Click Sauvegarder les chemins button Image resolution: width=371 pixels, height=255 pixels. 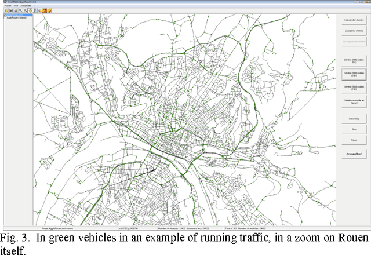[354, 41]
